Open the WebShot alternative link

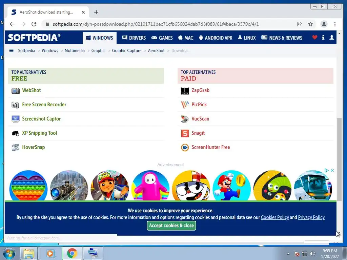[32, 90]
